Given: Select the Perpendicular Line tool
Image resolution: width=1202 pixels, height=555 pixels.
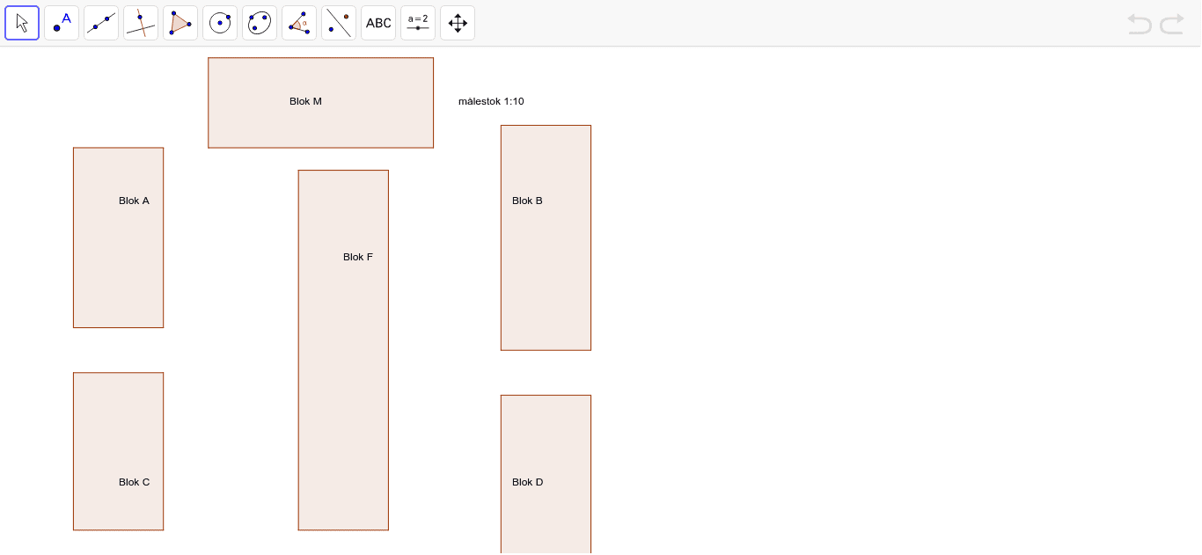Looking at the screenshot, I should [141, 23].
